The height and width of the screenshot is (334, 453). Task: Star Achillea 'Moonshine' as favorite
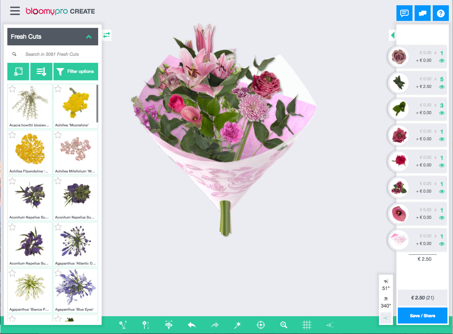pos(58,89)
